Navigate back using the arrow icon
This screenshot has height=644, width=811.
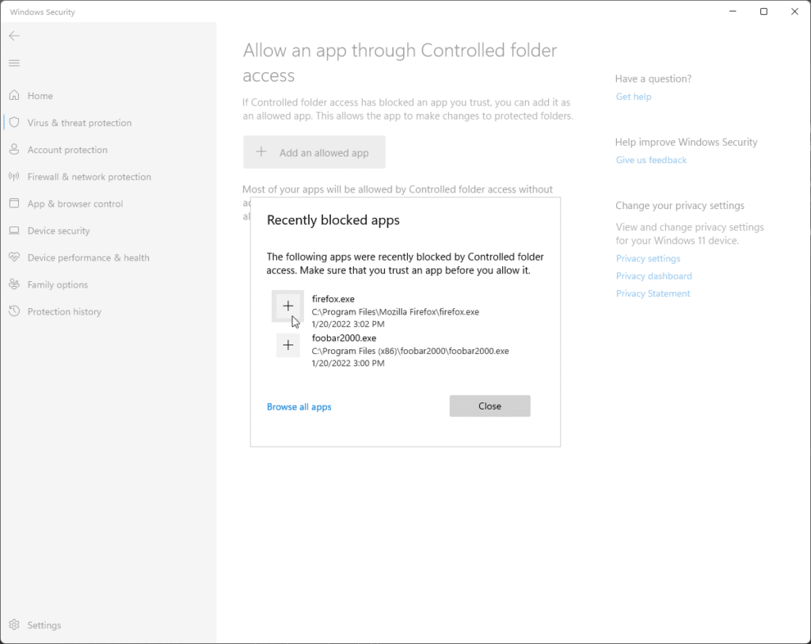[13, 35]
